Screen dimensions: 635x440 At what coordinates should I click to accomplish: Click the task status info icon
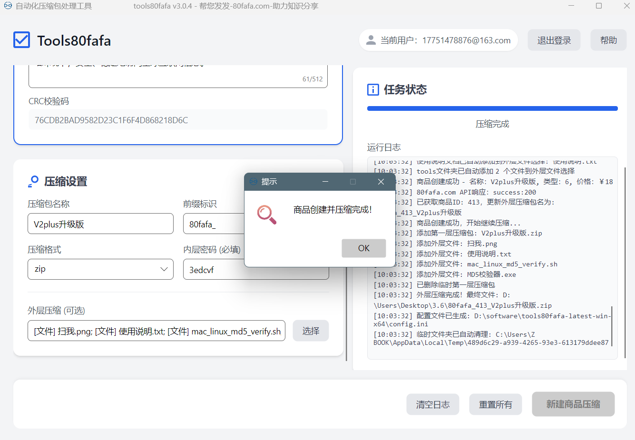(x=373, y=89)
